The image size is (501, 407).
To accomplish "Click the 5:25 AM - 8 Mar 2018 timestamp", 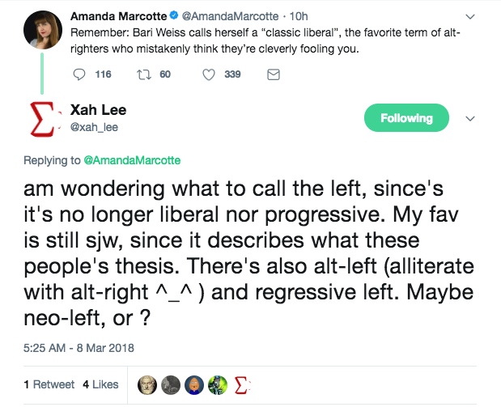I will pos(79,349).
